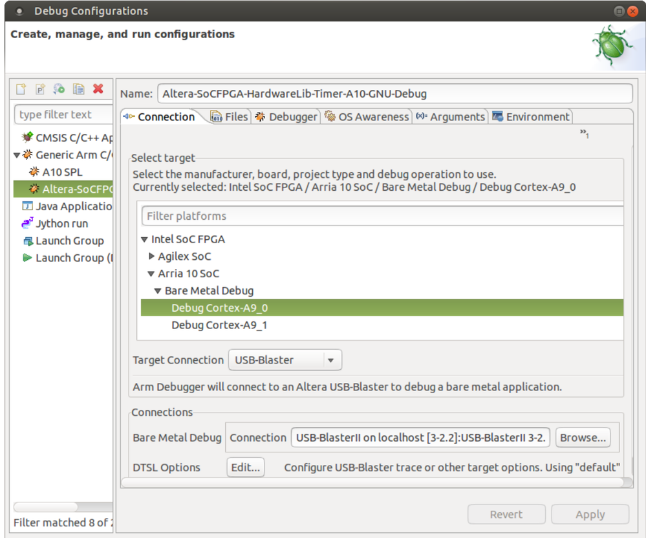The height and width of the screenshot is (538, 646).
Task: Select the Altera-SoCFPGA configuration in sidebar
Action: (x=63, y=189)
